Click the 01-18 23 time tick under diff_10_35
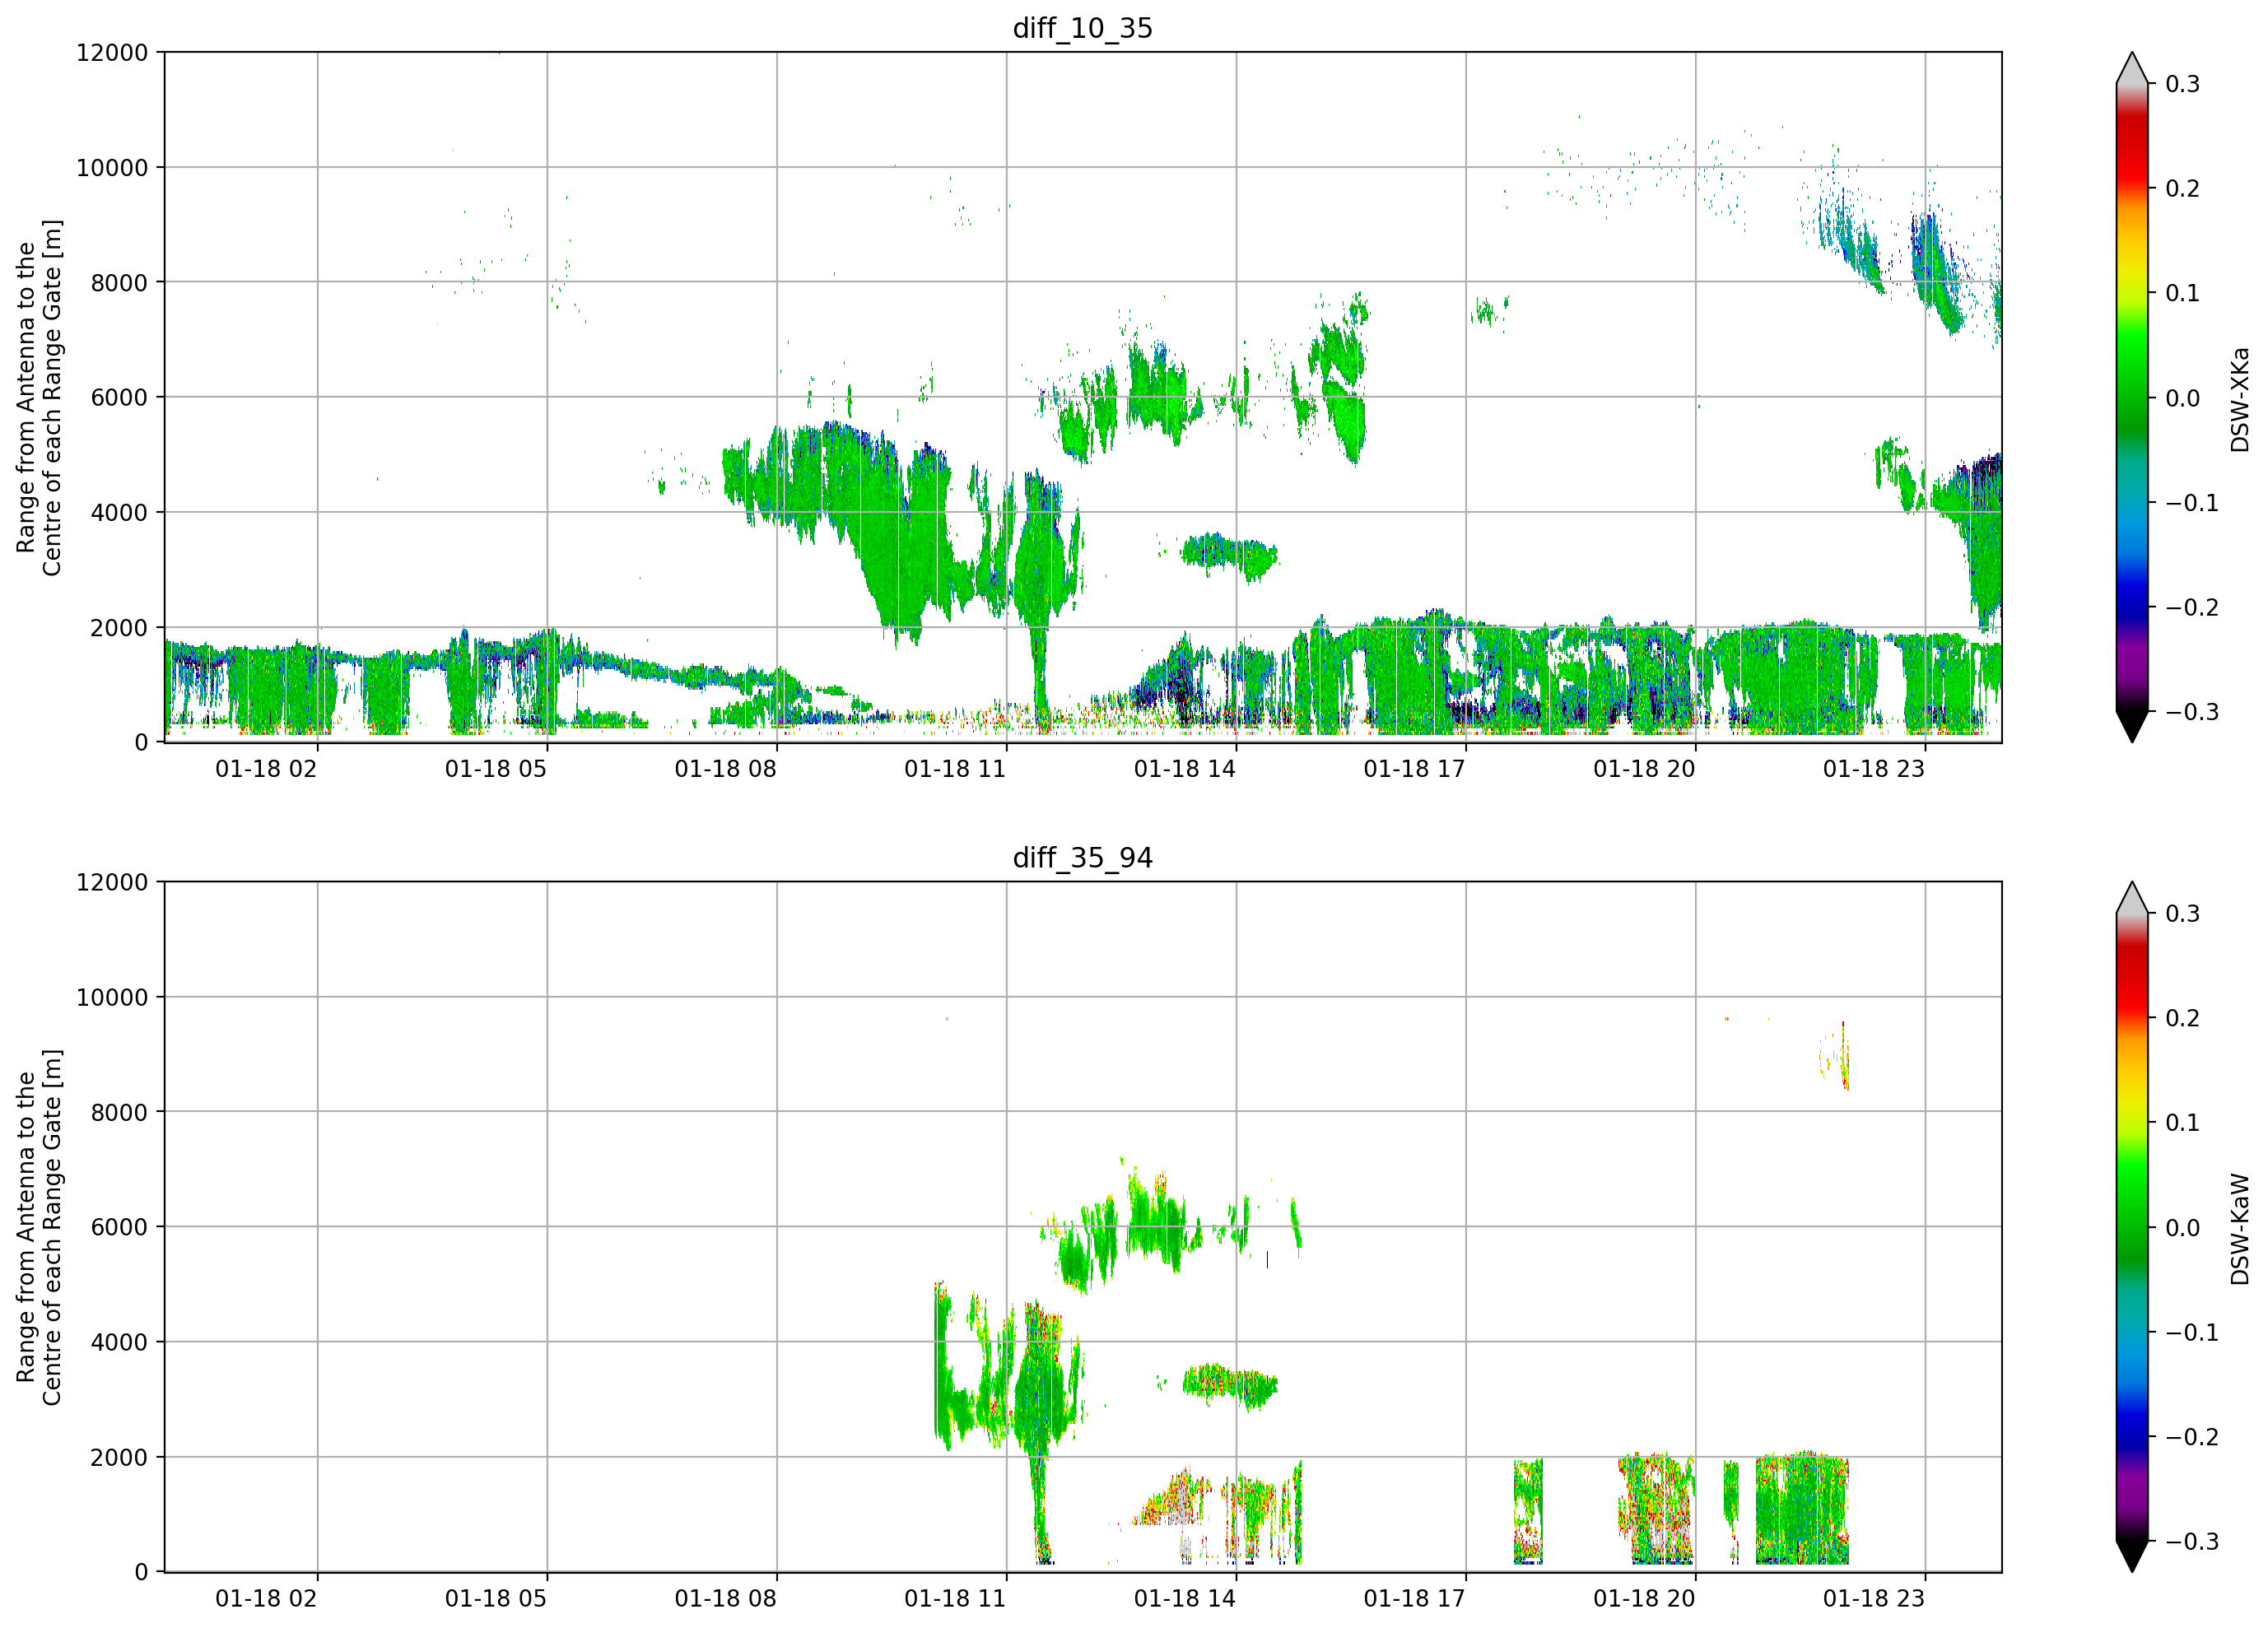Image resolution: width=2268 pixels, height=1628 pixels. pos(1874,769)
